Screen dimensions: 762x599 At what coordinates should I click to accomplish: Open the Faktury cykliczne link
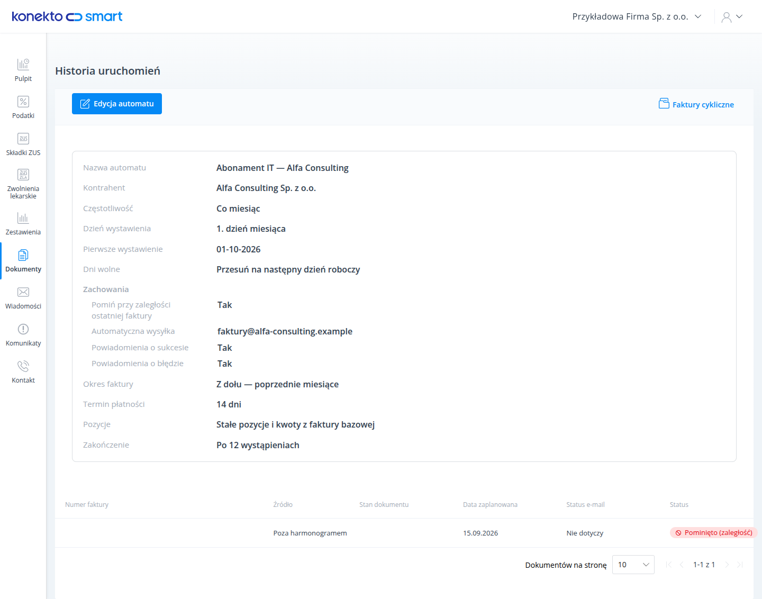[x=696, y=104]
